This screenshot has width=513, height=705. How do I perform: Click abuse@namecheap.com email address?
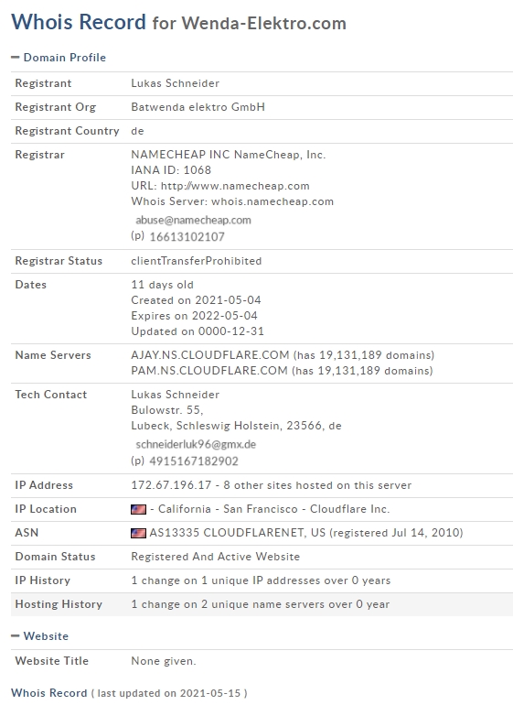(193, 220)
